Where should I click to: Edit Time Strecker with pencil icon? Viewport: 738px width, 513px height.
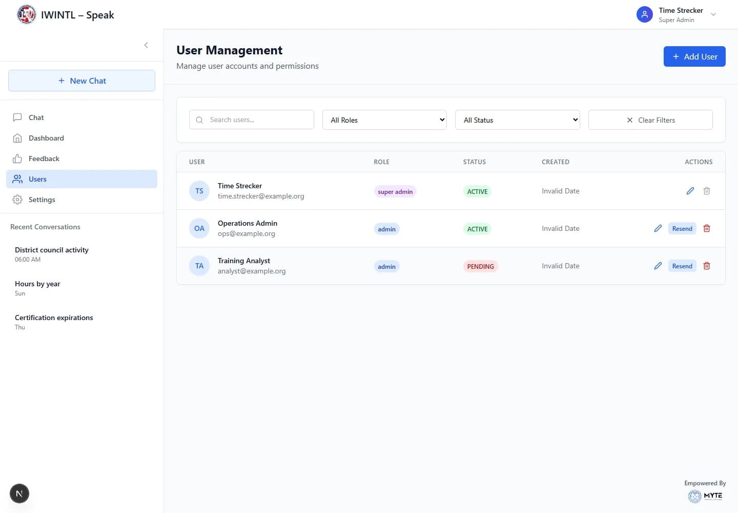690,191
